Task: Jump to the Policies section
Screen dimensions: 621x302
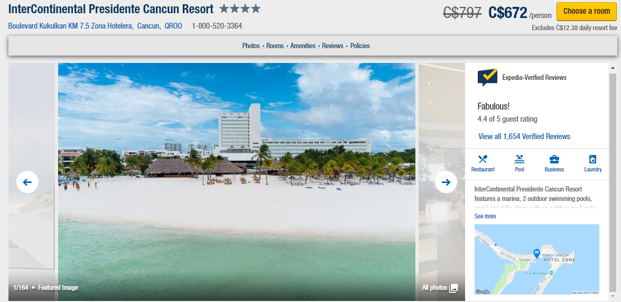Action: 360,45
